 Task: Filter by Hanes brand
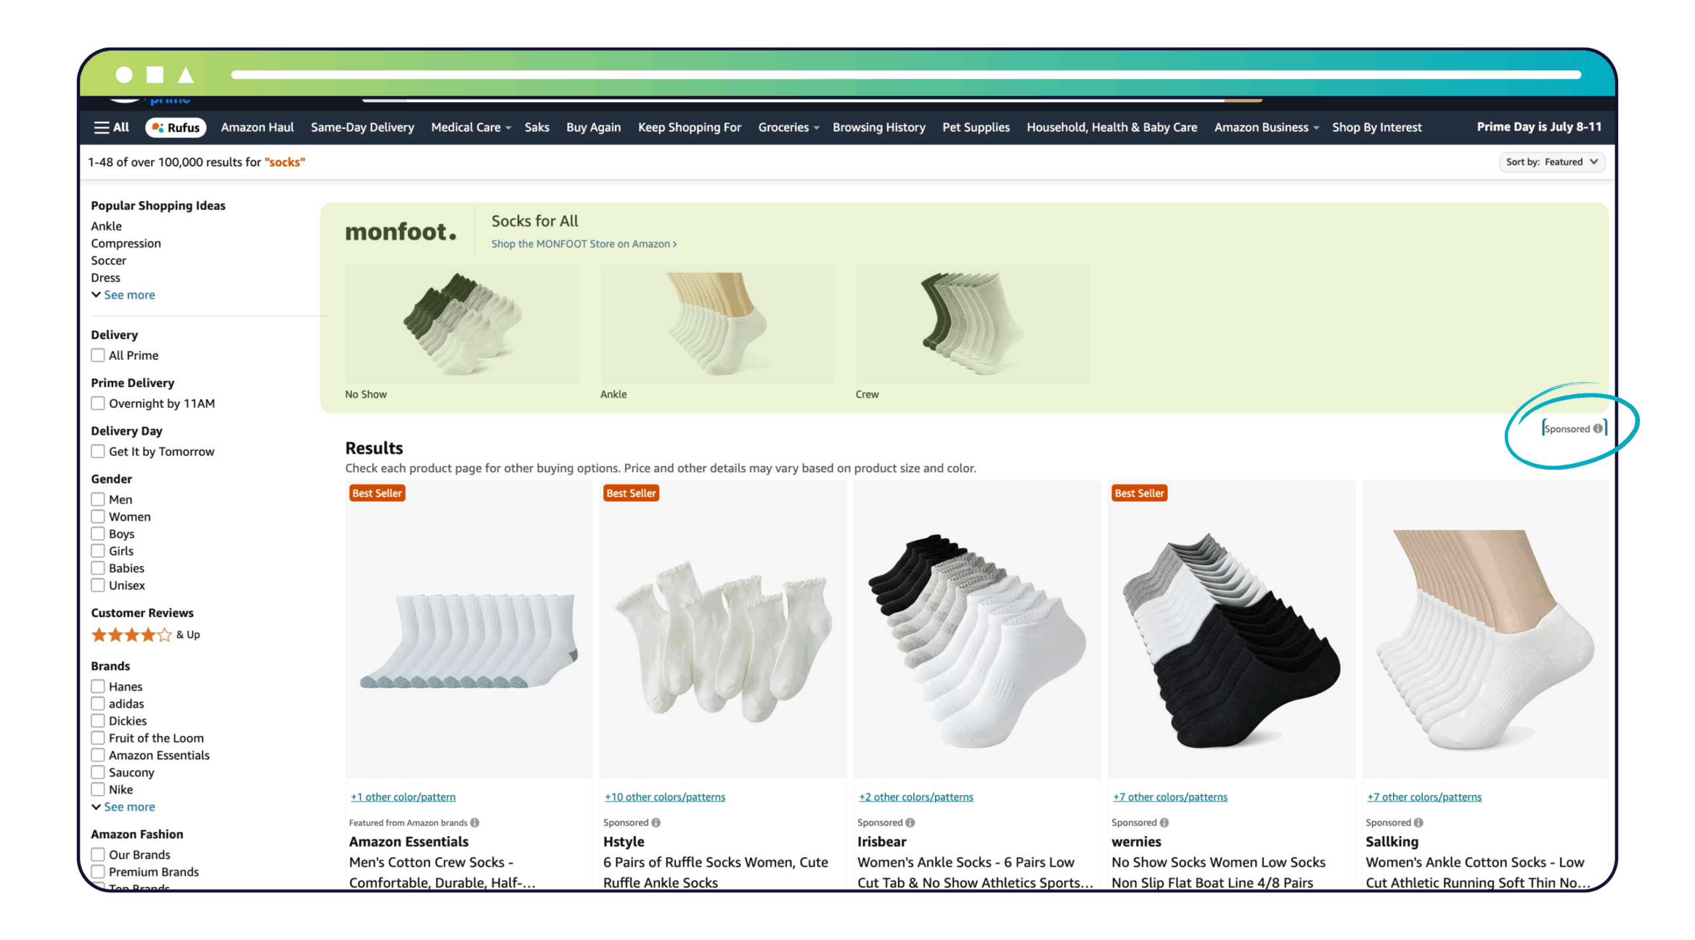(98, 686)
